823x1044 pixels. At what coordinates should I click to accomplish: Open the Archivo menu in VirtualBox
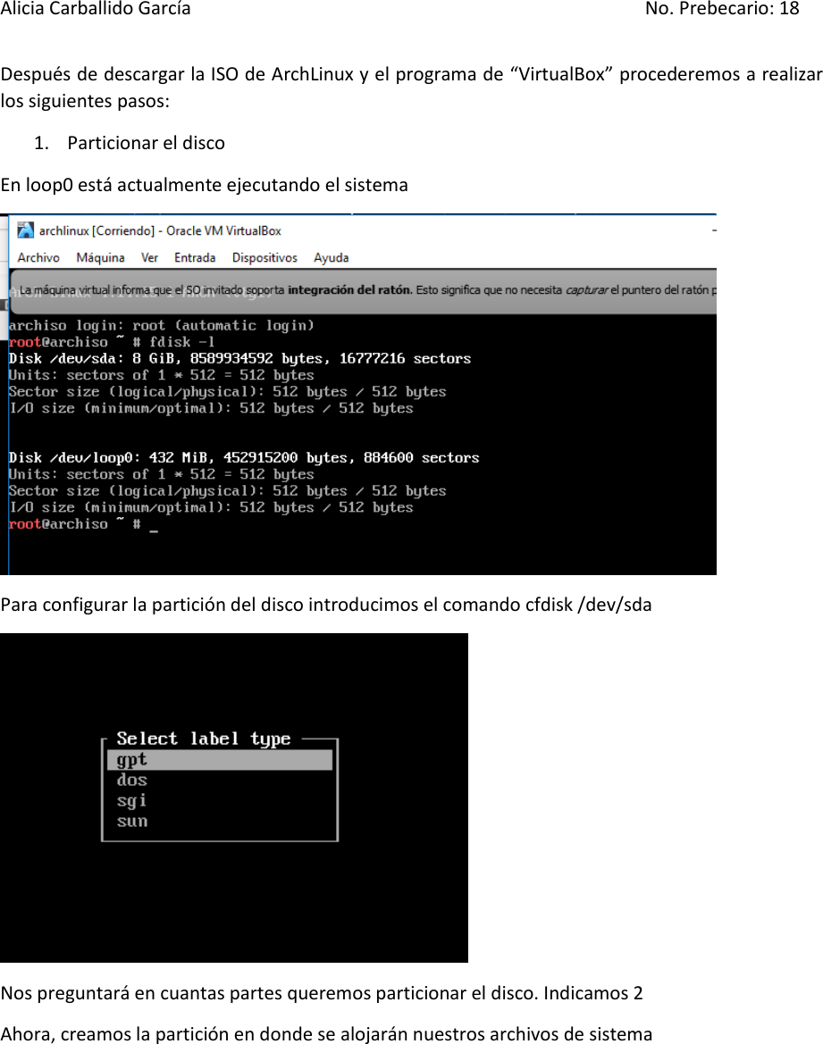38,257
